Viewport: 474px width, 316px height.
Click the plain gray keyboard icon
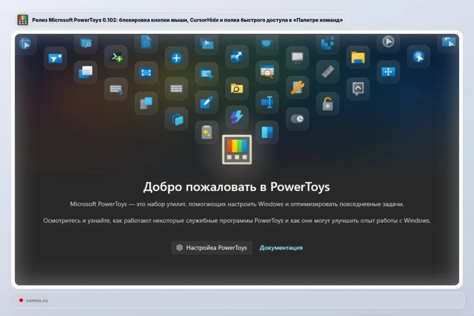click(x=176, y=88)
